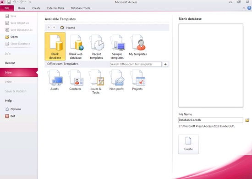Open the Undo history dropdown arrow
The width and height of the screenshot is (252, 179).
18,2
